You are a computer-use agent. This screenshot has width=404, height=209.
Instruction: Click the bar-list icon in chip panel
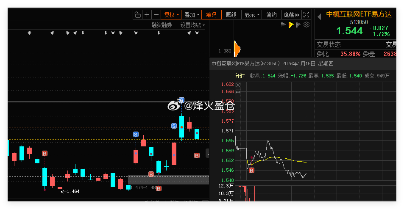[283, 25]
